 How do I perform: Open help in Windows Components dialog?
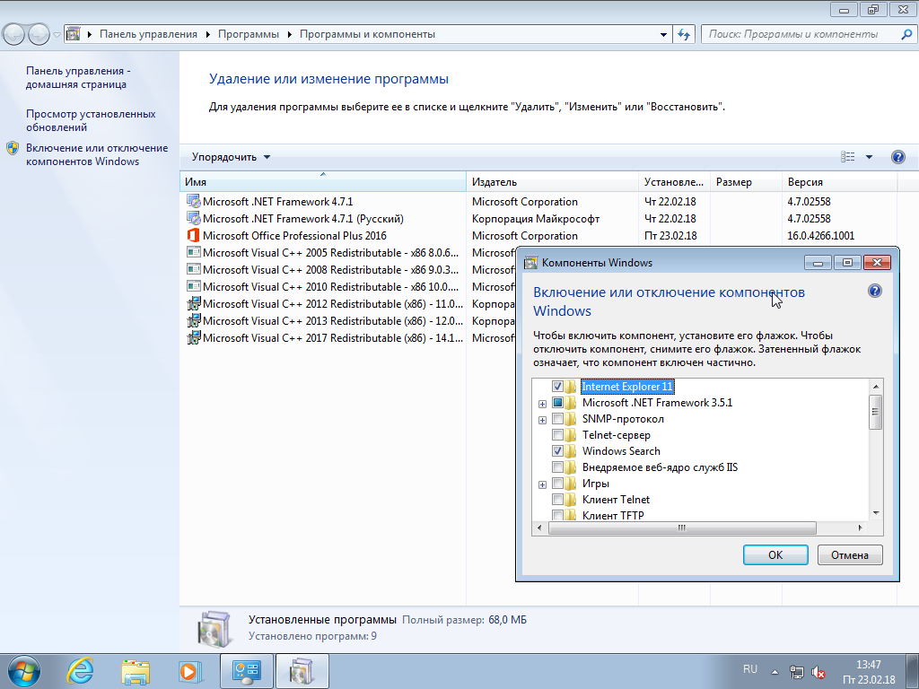point(874,292)
